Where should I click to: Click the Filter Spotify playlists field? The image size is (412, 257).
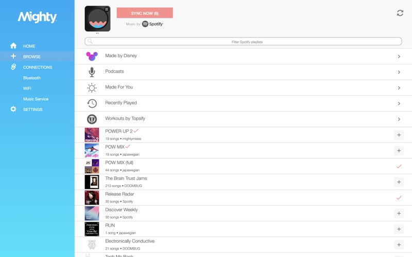point(243,42)
